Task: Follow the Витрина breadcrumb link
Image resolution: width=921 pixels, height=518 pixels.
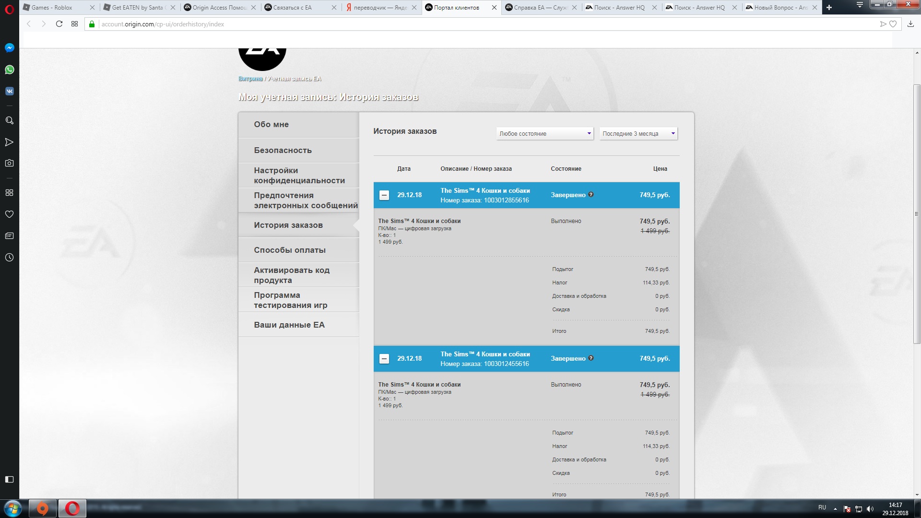Action: pyautogui.click(x=250, y=79)
